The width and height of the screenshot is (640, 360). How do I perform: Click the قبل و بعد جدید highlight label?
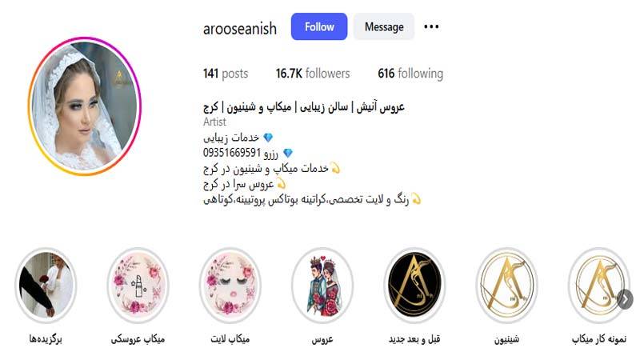(x=414, y=338)
